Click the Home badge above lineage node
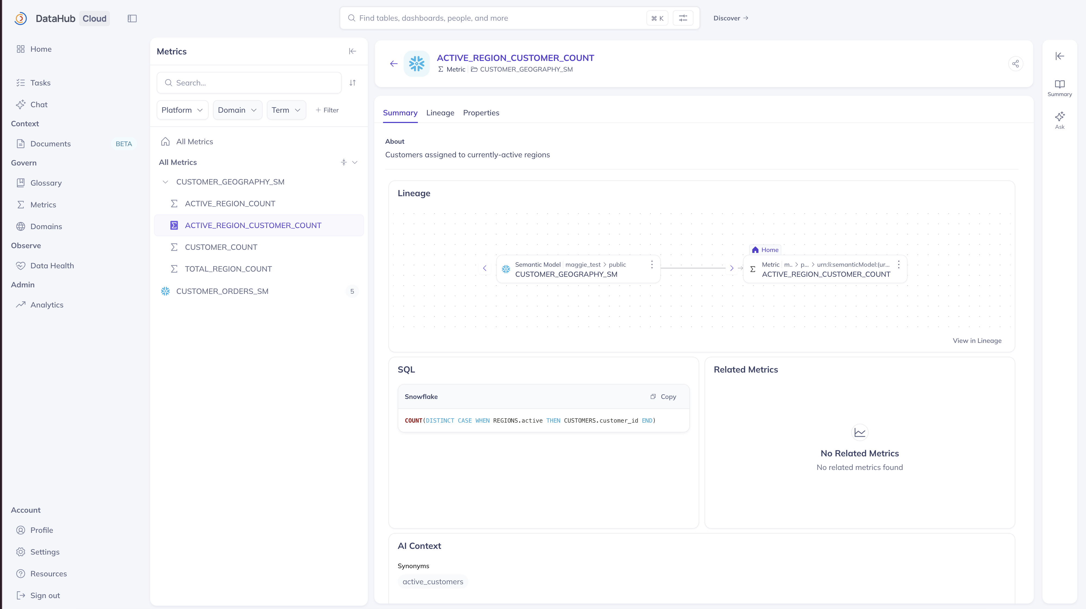Image resolution: width=1086 pixels, height=609 pixels. (765, 250)
